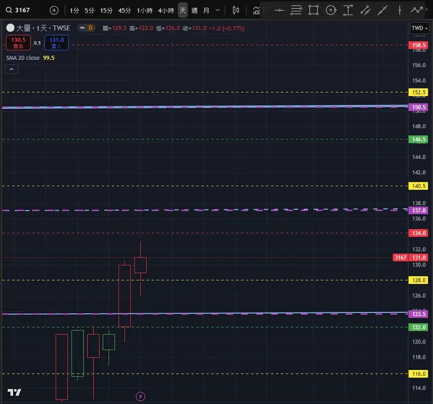The height and width of the screenshot is (404, 433).
Task: Select the trend line info tool
Action: coord(365,11)
